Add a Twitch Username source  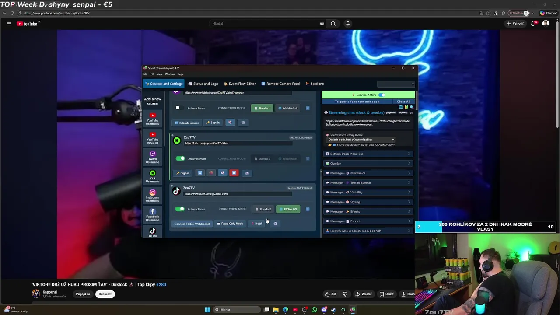[x=153, y=157]
